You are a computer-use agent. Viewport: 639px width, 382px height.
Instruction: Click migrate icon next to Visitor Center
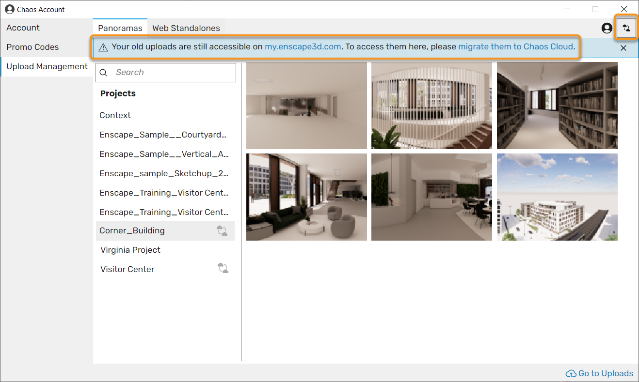(223, 268)
